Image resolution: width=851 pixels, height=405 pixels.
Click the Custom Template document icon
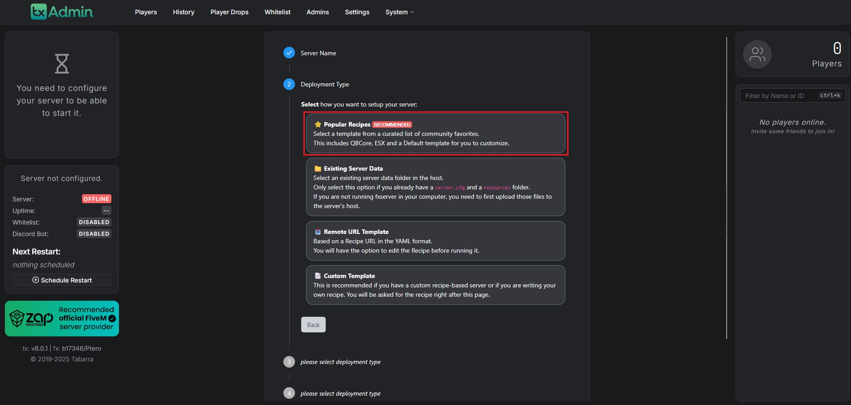(318, 276)
